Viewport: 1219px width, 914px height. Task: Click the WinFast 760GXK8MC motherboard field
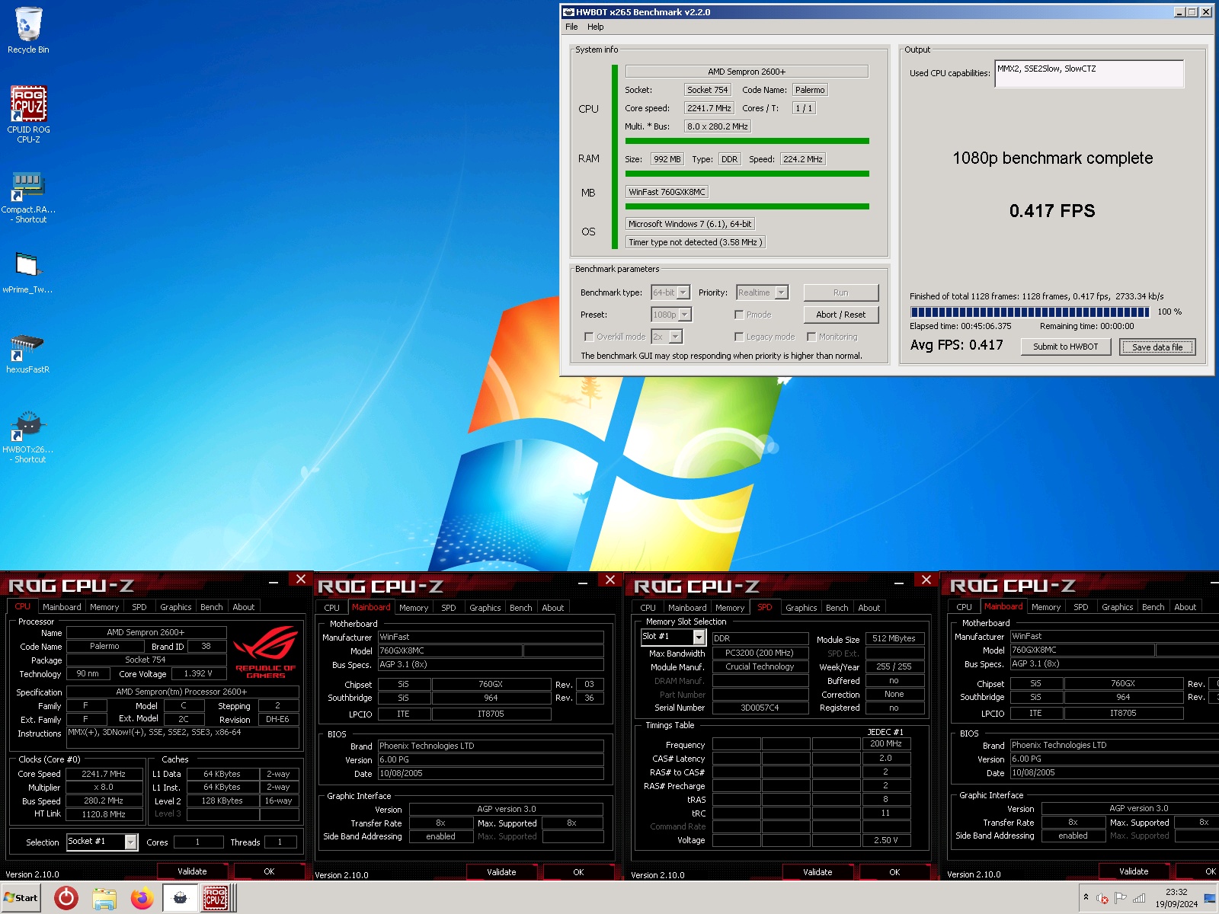point(667,192)
